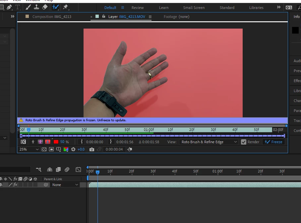Select the Type tool

[18, 7]
